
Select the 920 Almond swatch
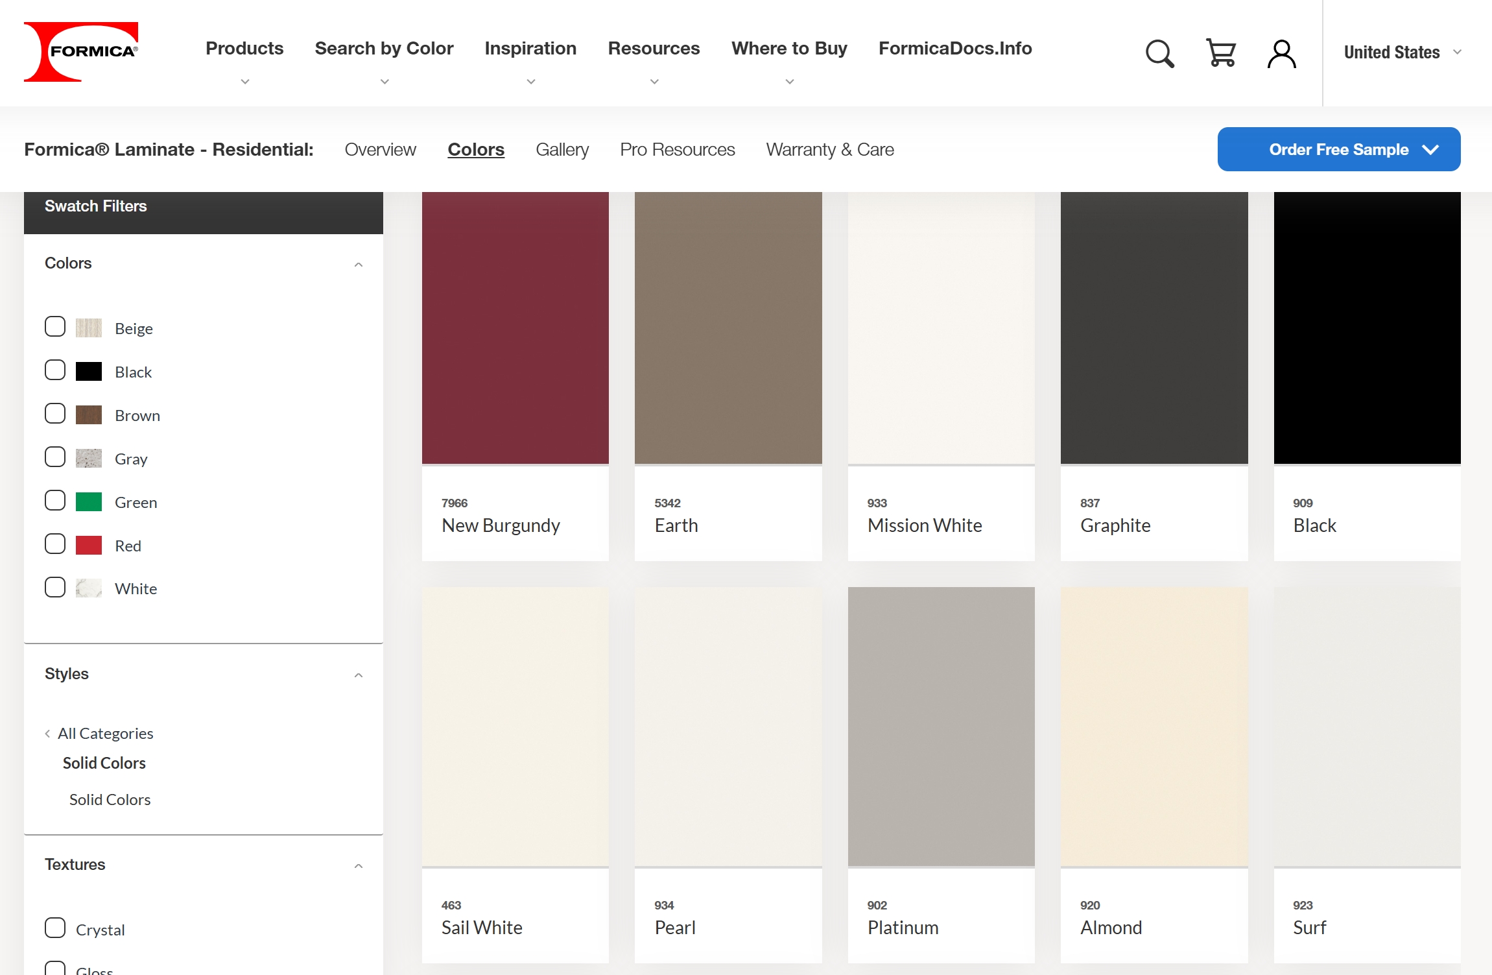pyautogui.click(x=1154, y=727)
